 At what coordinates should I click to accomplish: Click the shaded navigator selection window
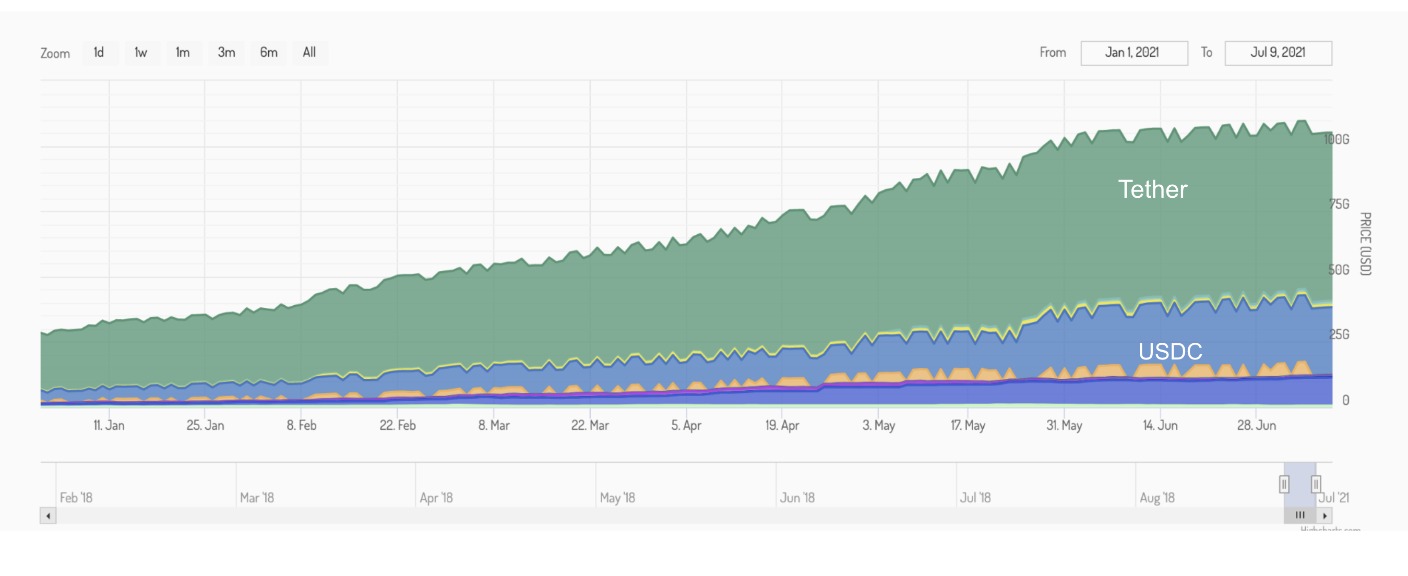pos(1300,484)
